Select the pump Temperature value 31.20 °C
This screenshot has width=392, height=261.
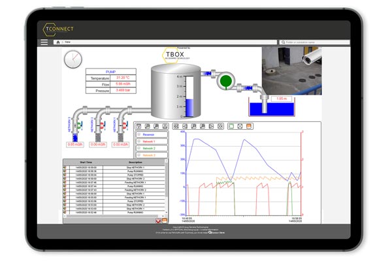pyautogui.click(x=123, y=78)
